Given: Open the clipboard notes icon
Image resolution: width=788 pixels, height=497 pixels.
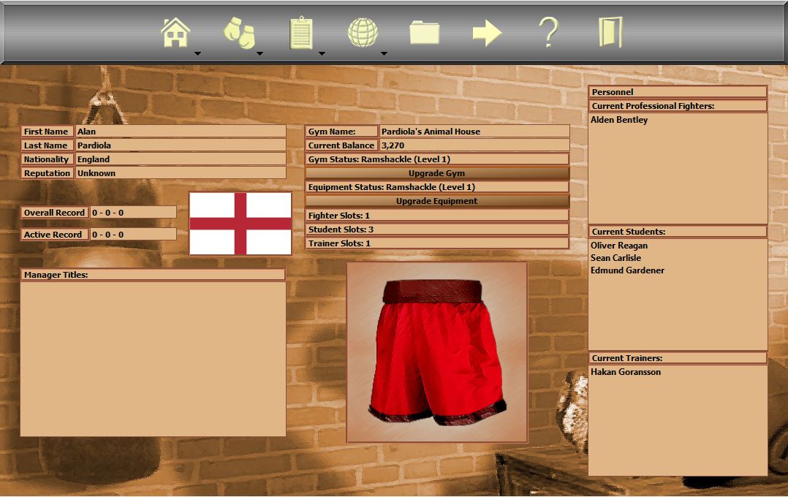Looking at the screenshot, I should pyautogui.click(x=301, y=33).
